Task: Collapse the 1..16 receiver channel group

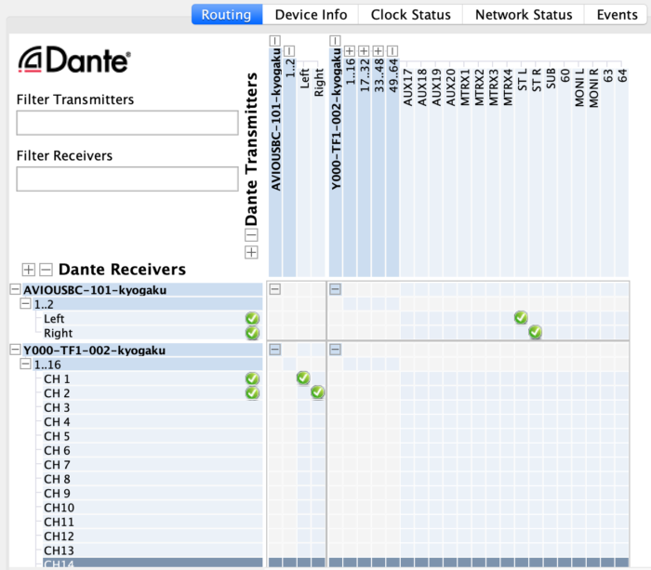Action: [x=26, y=365]
